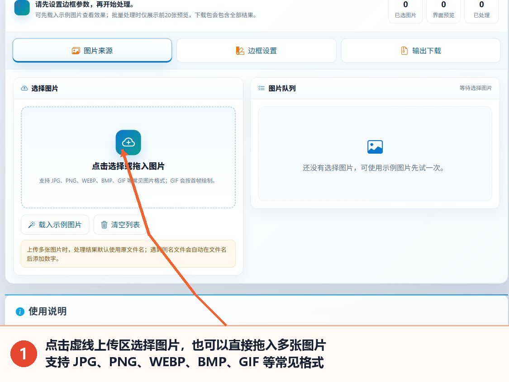This screenshot has width=509, height=382.
Task: Click the 选择图片 panel title
Action: [45, 88]
